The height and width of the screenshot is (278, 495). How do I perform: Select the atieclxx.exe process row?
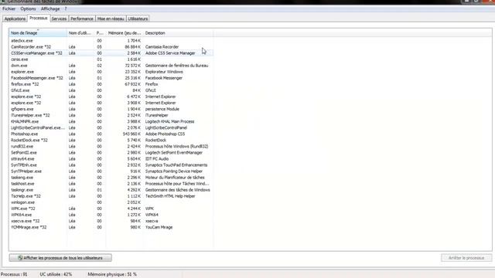[x=111, y=41]
